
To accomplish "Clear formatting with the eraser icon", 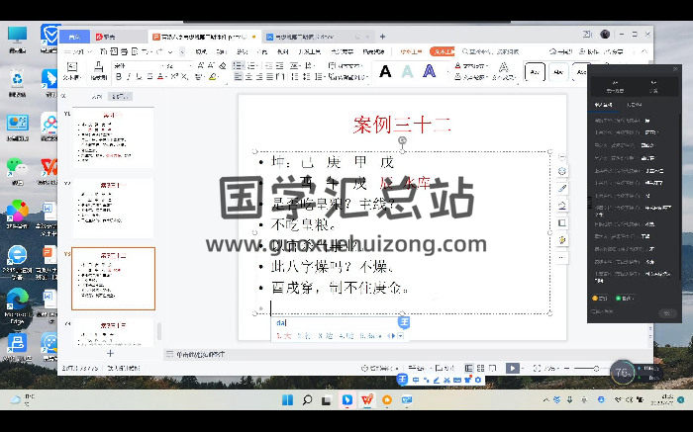I will click(223, 66).
